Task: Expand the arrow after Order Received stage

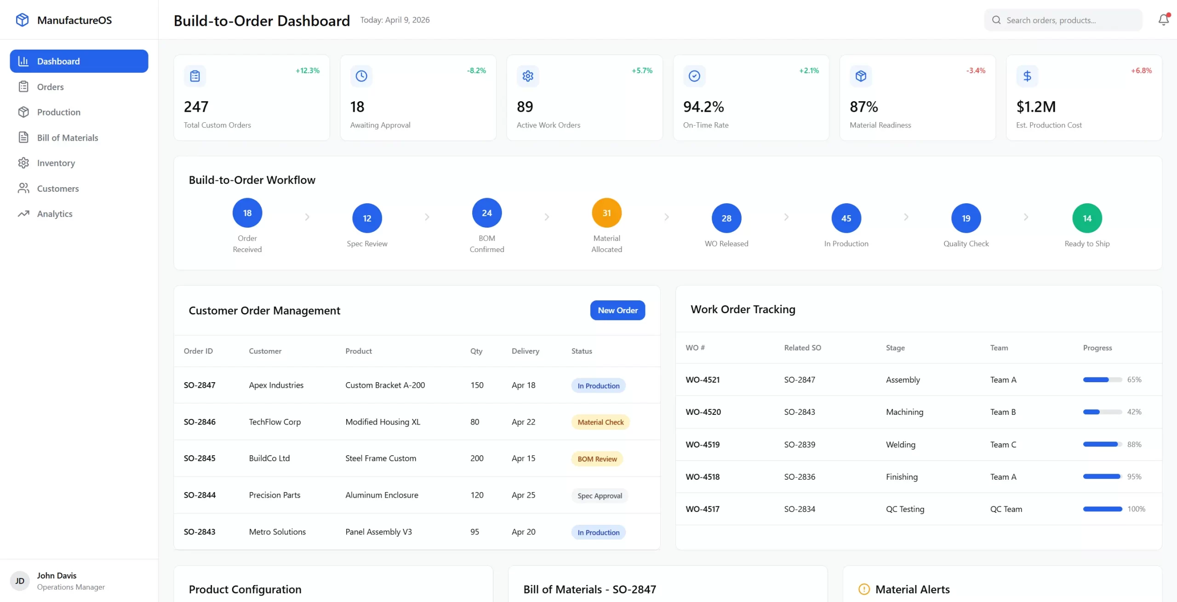Action: (307, 217)
